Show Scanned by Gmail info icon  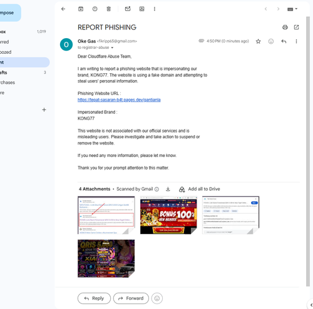tap(156, 189)
